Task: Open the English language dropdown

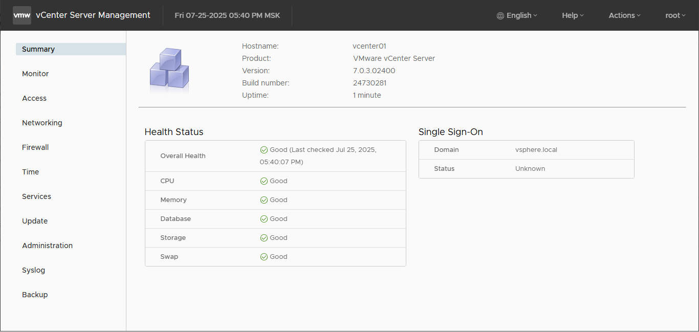Action: (x=517, y=15)
